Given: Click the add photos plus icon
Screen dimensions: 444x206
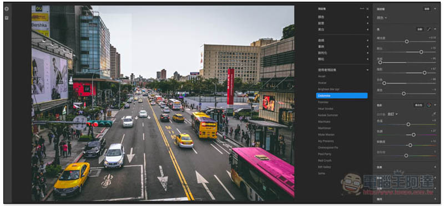Looking at the screenshot, I should click(x=7, y=9).
